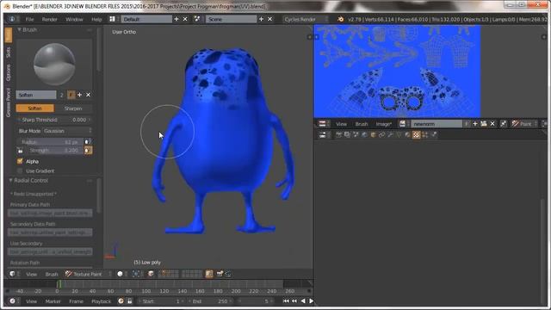Open the viewport shading dropdown
The width and height of the screenshot is (551, 310).
pyautogui.click(x=122, y=274)
